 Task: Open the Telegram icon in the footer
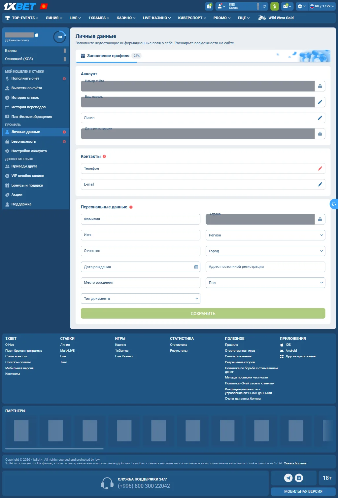(288, 478)
